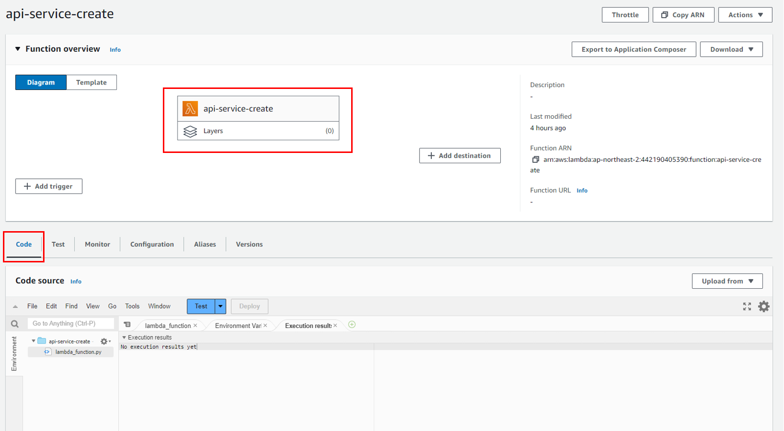Open the Find menu
784x431 pixels.
(x=71, y=306)
